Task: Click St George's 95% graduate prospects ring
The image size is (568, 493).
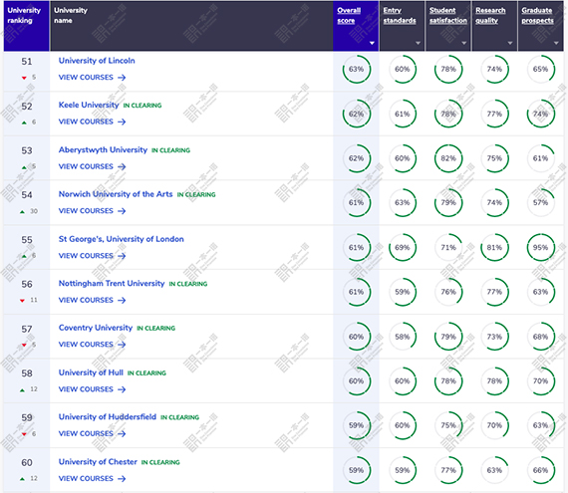Action: (x=541, y=248)
